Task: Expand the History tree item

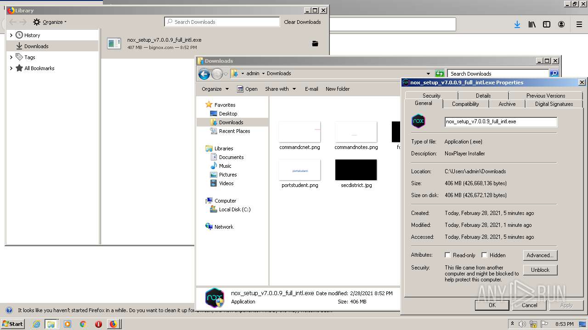Action: (x=11, y=35)
